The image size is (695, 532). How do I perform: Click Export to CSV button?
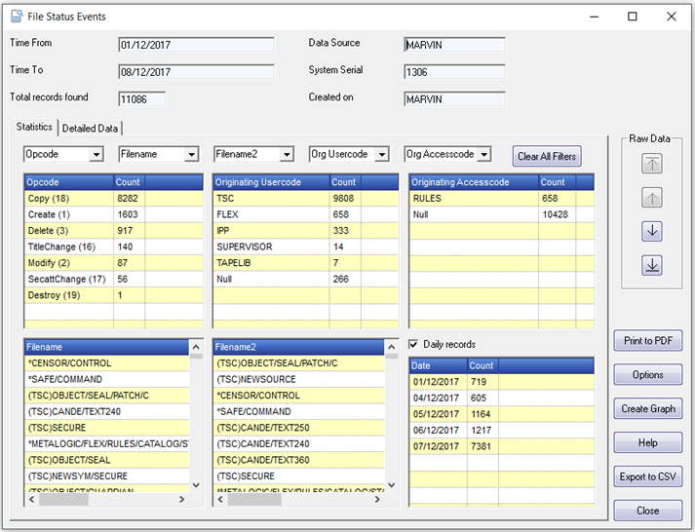[x=648, y=476]
